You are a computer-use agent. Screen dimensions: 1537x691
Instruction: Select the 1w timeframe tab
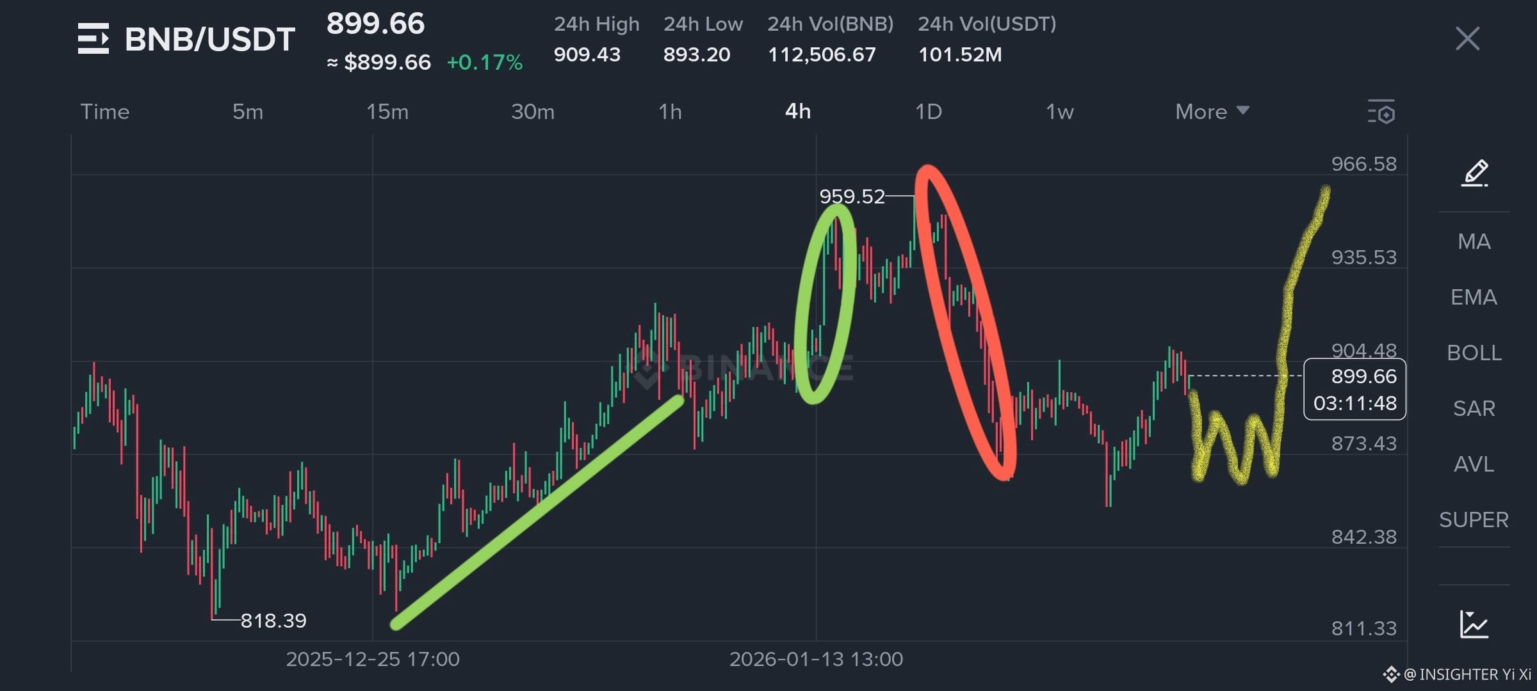tap(1059, 112)
